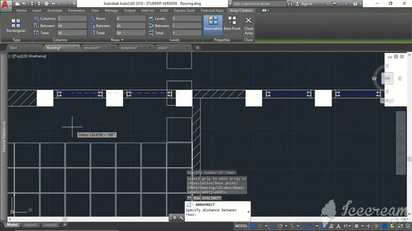Click the Plot printer icon in quick access toolbar
This screenshot has height=231, width=412.
[x=46, y=4]
